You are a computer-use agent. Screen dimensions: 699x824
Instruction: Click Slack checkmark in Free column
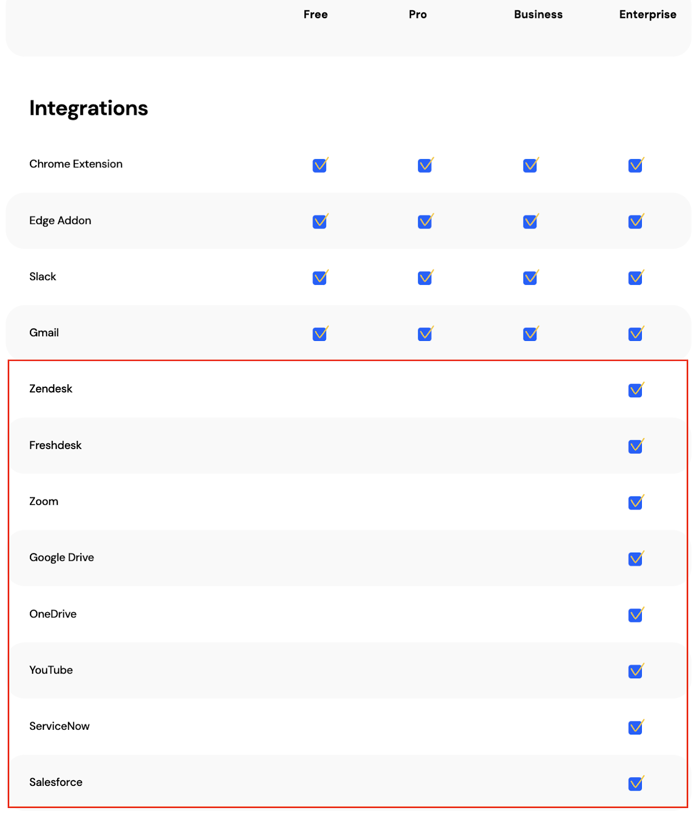click(320, 277)
